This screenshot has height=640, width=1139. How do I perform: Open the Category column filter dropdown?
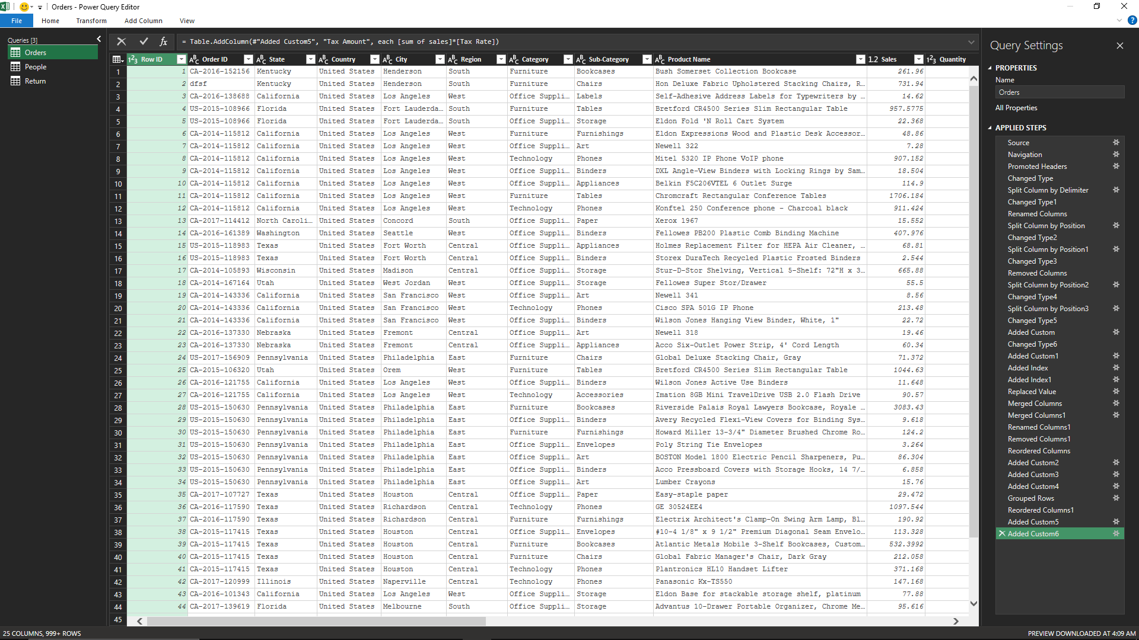568,59
